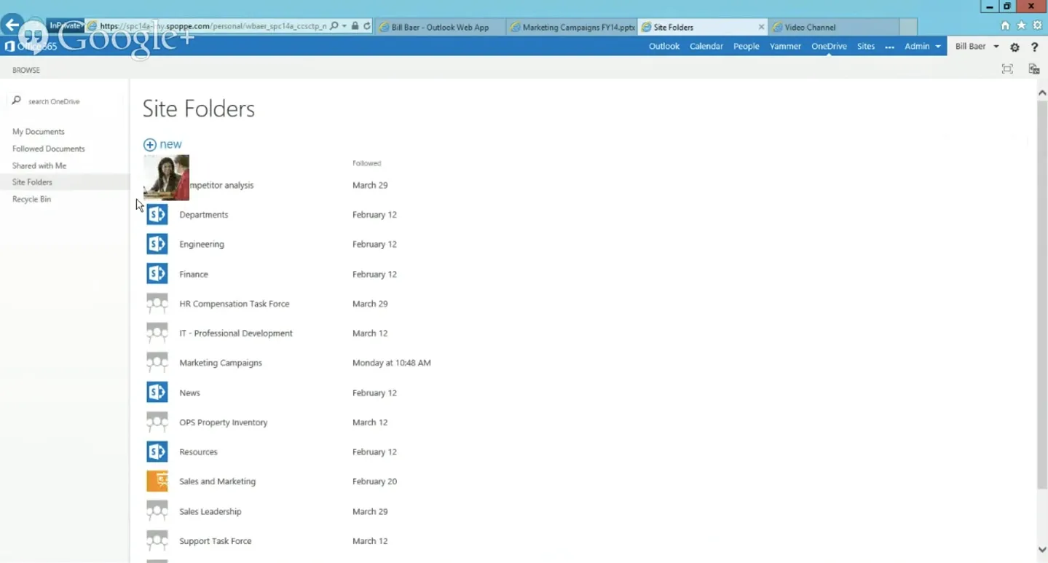Image resolution: width=1048 pixels, height=563 pixels.
Task: Close the Site Folders browser tab
Action: pyautogui.click(x=761, y=27)
